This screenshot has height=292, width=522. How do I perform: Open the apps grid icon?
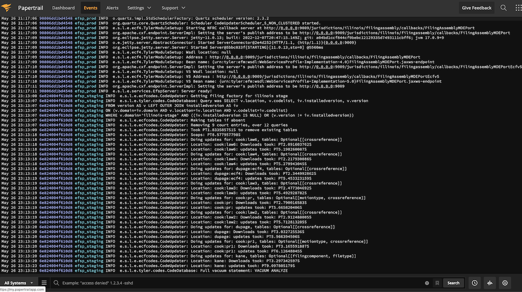click(x=518, y=8)
